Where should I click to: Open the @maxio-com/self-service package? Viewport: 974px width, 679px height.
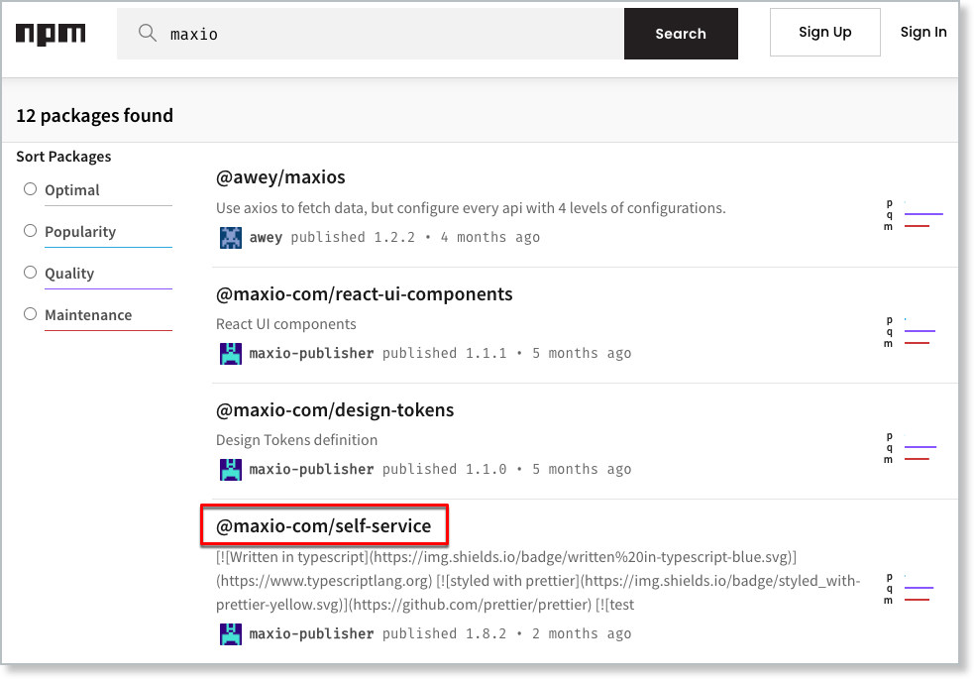click(x=324, y=525)
